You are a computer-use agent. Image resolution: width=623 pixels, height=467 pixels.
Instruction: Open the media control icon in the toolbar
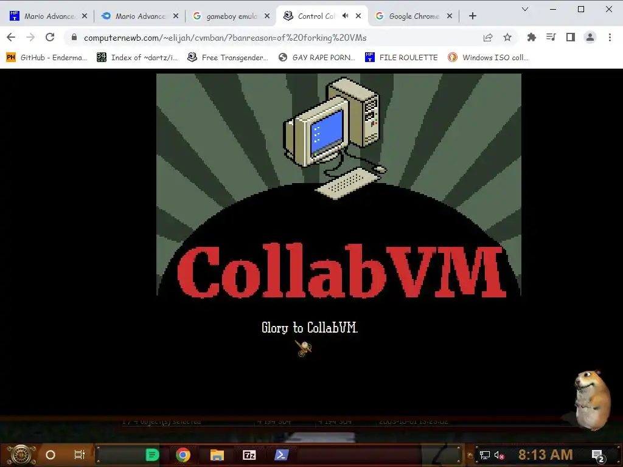pos(551,37)
